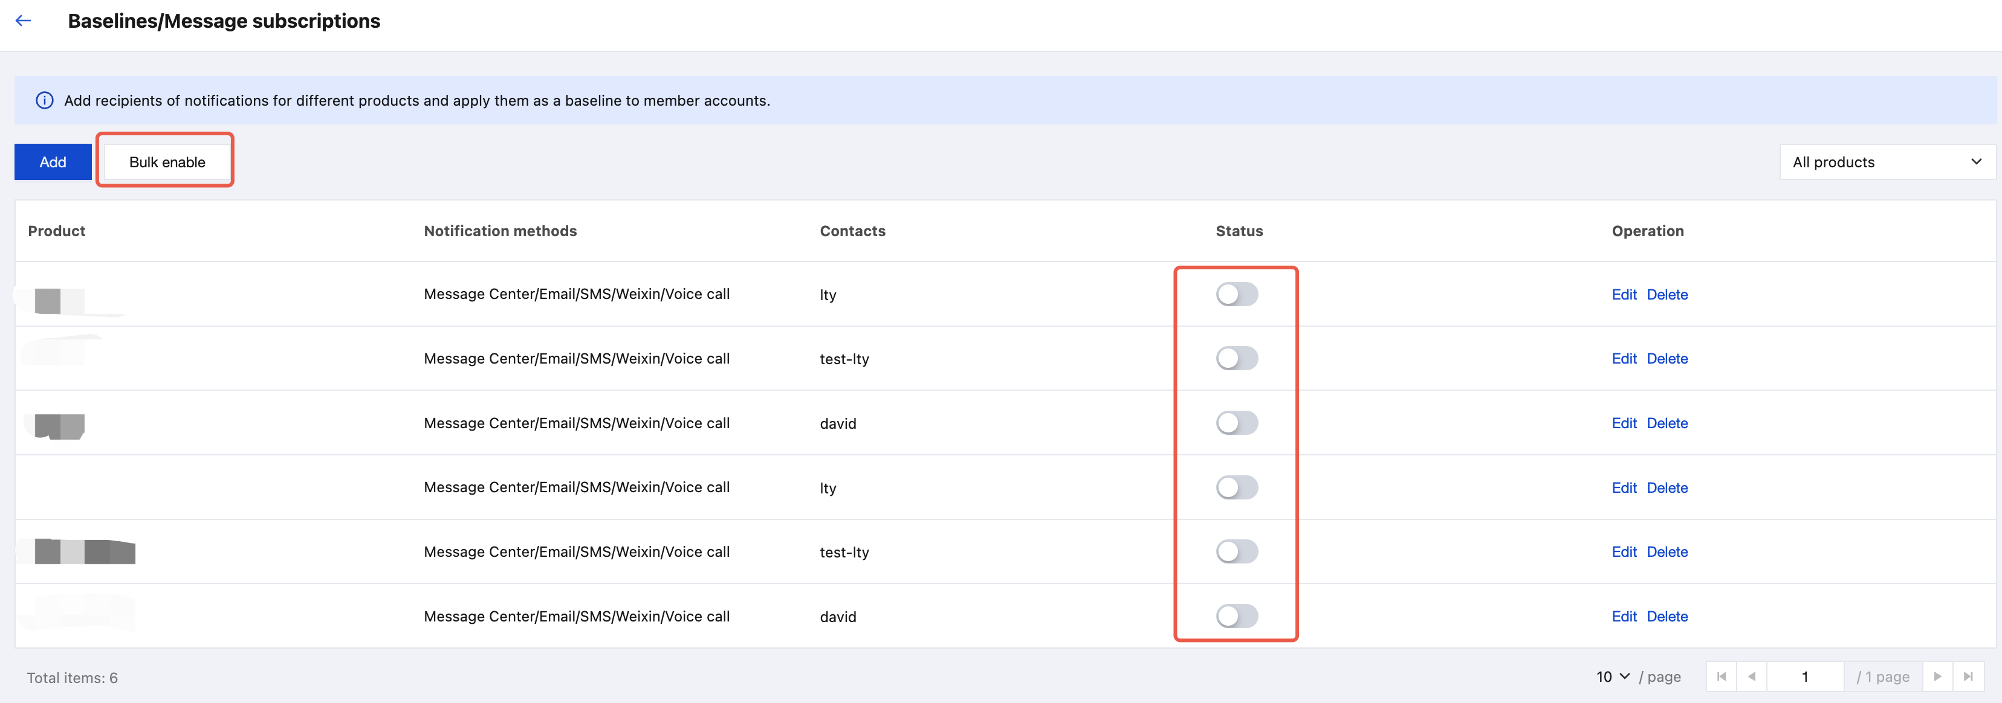Click the back arrow icon

pos(24,21)
